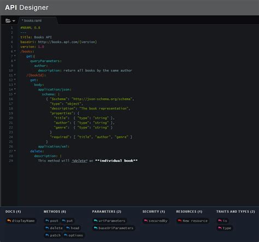This screenshot has height=242, width=259.
Task: Expand the dropdown arrow beside the folder icon
Action: coord(14,21)
